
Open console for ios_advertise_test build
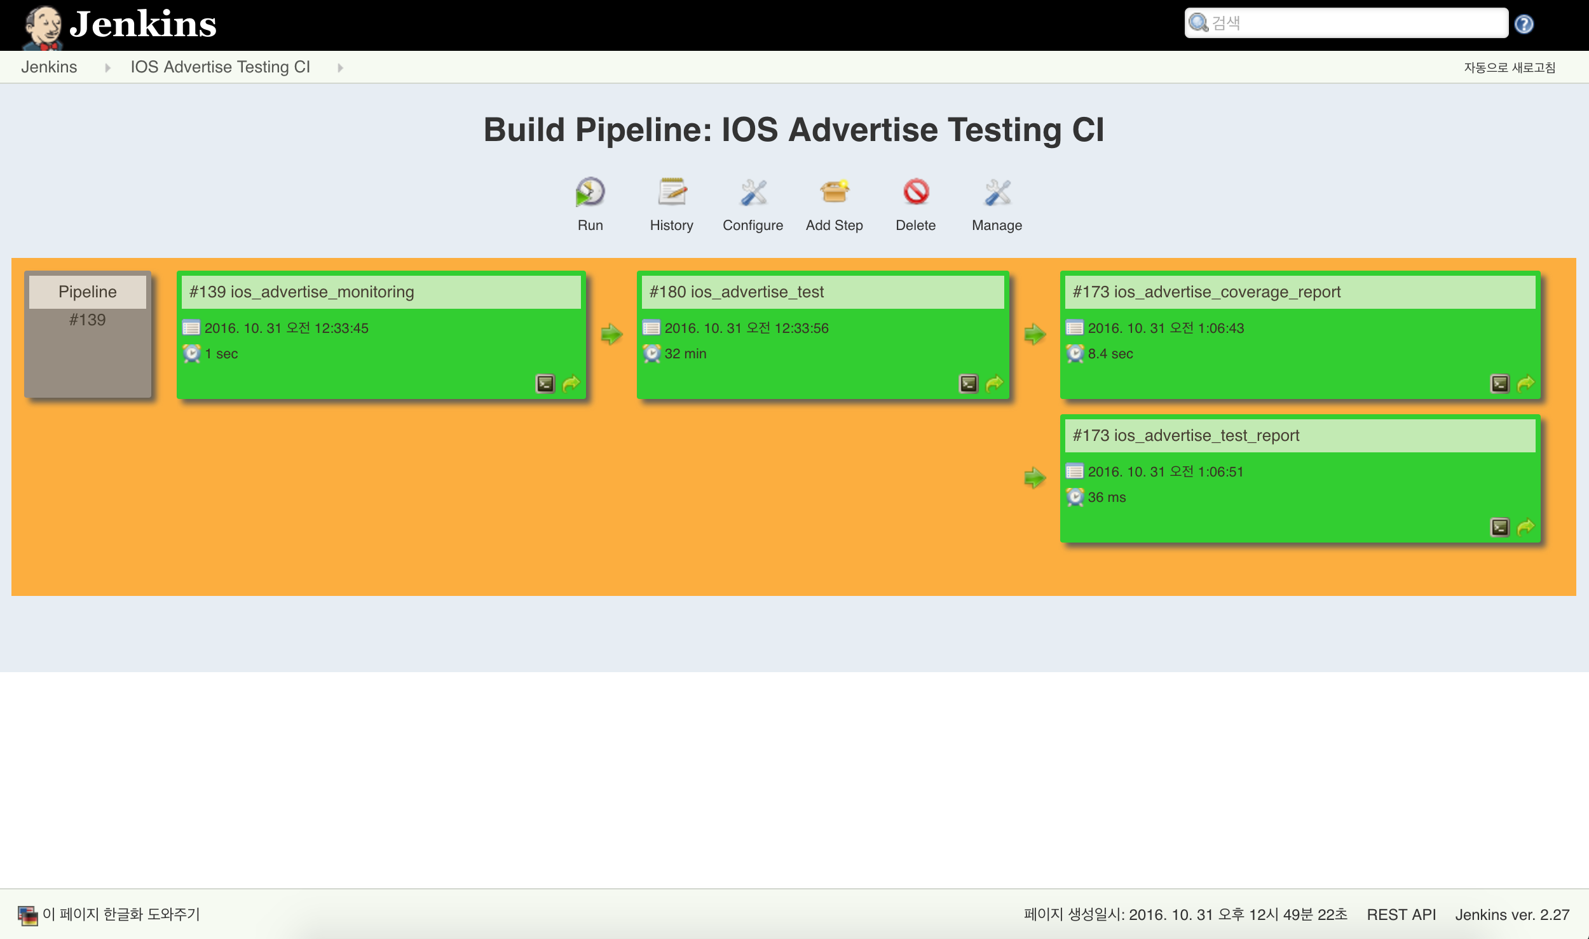click(x=969, y=384)
